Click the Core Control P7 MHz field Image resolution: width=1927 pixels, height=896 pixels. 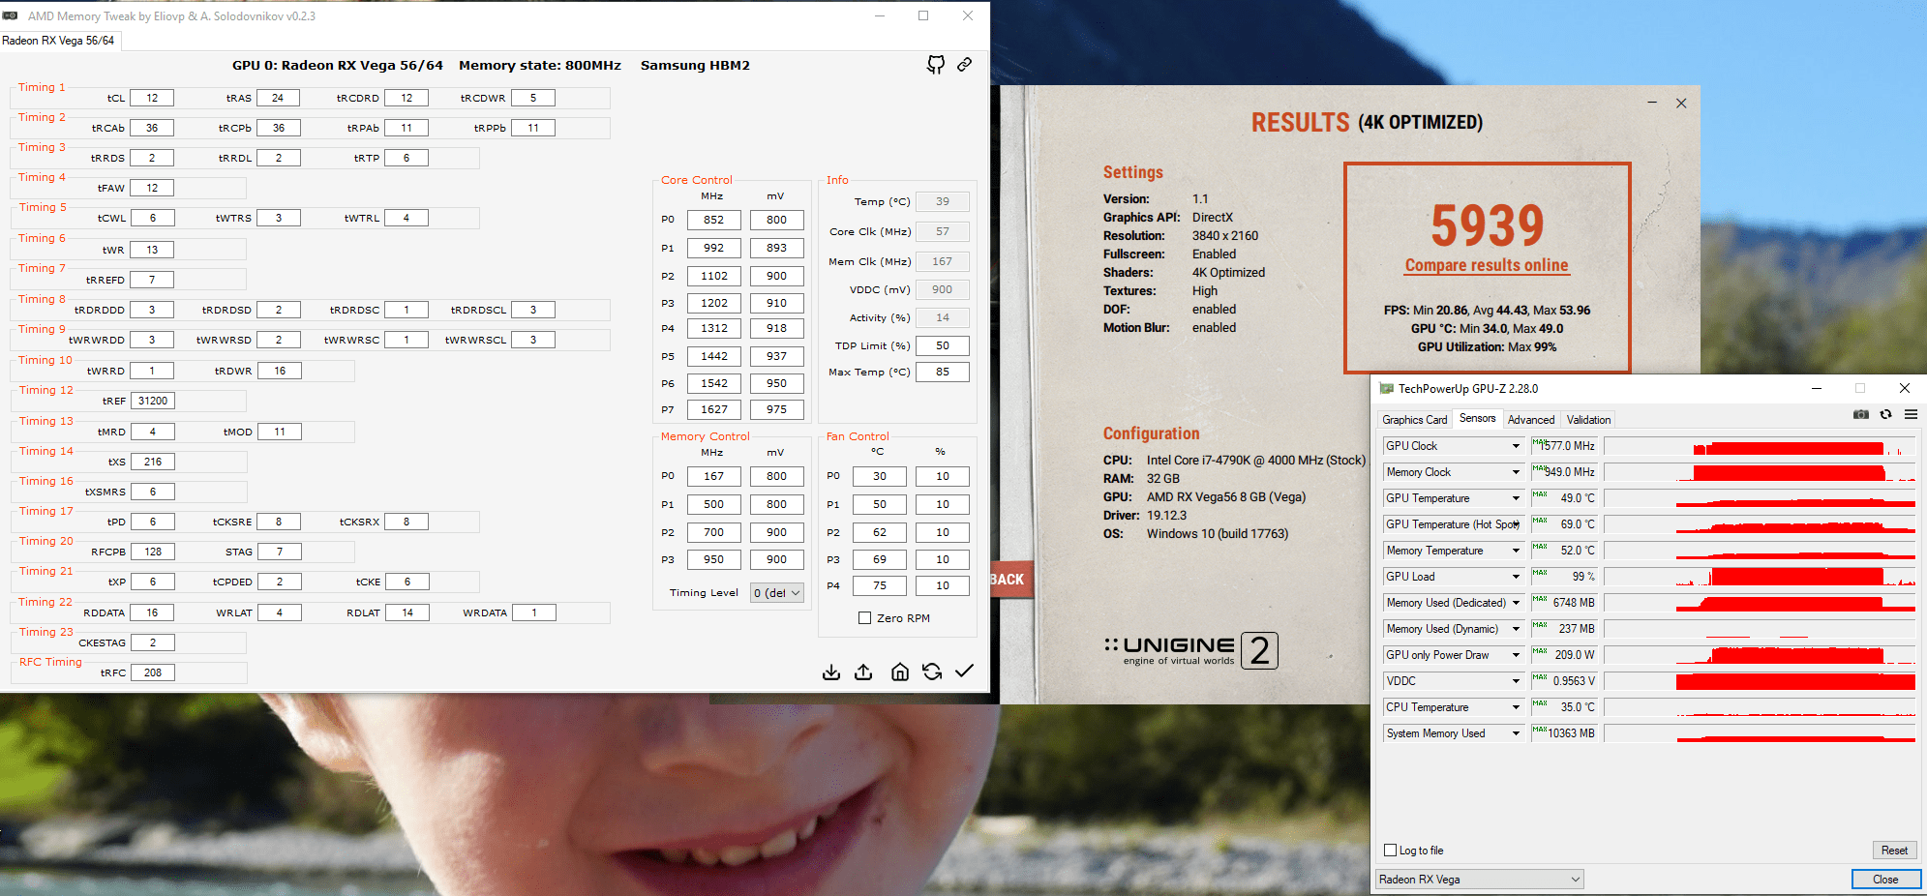pyautogui.click(x=714, y=409)
